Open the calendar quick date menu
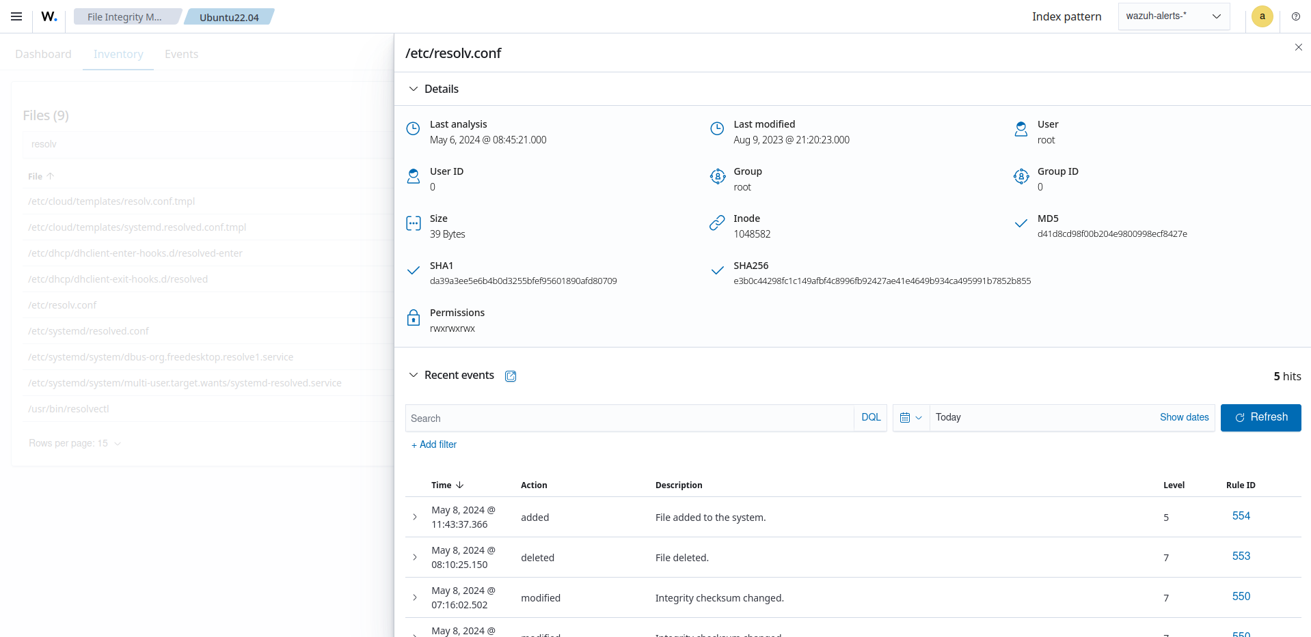The image size is (1311, 637). [x=910, y=418]
